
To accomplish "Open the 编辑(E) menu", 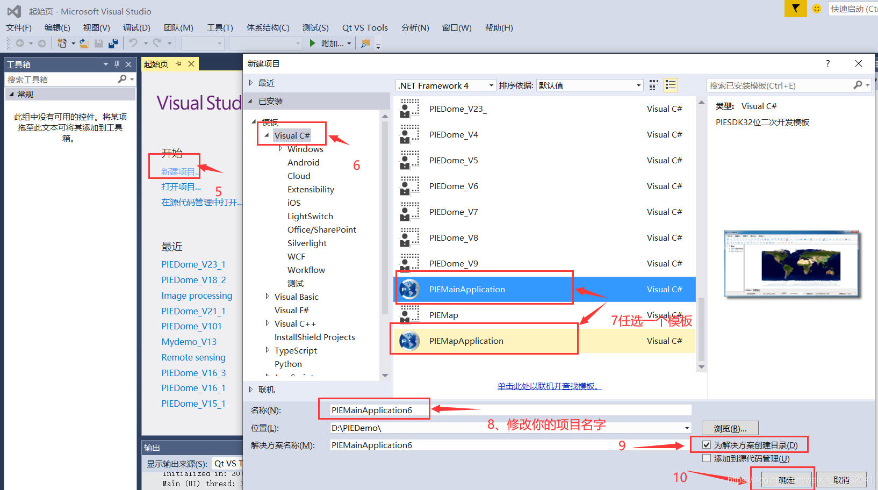I will pos(57,27).
